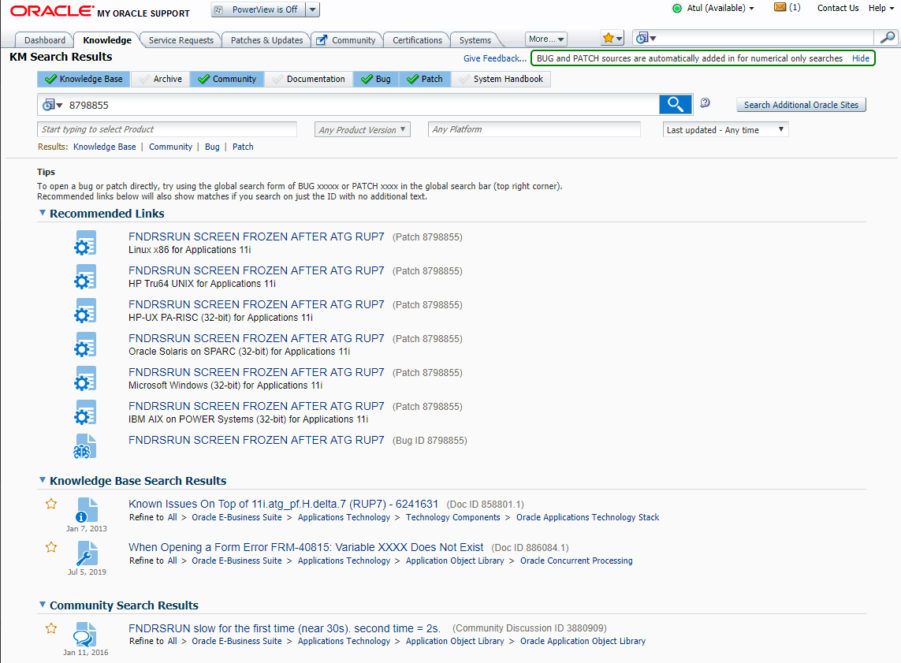
Task: Toggle the Archive source filter
Action: click(x=160, y=79)
